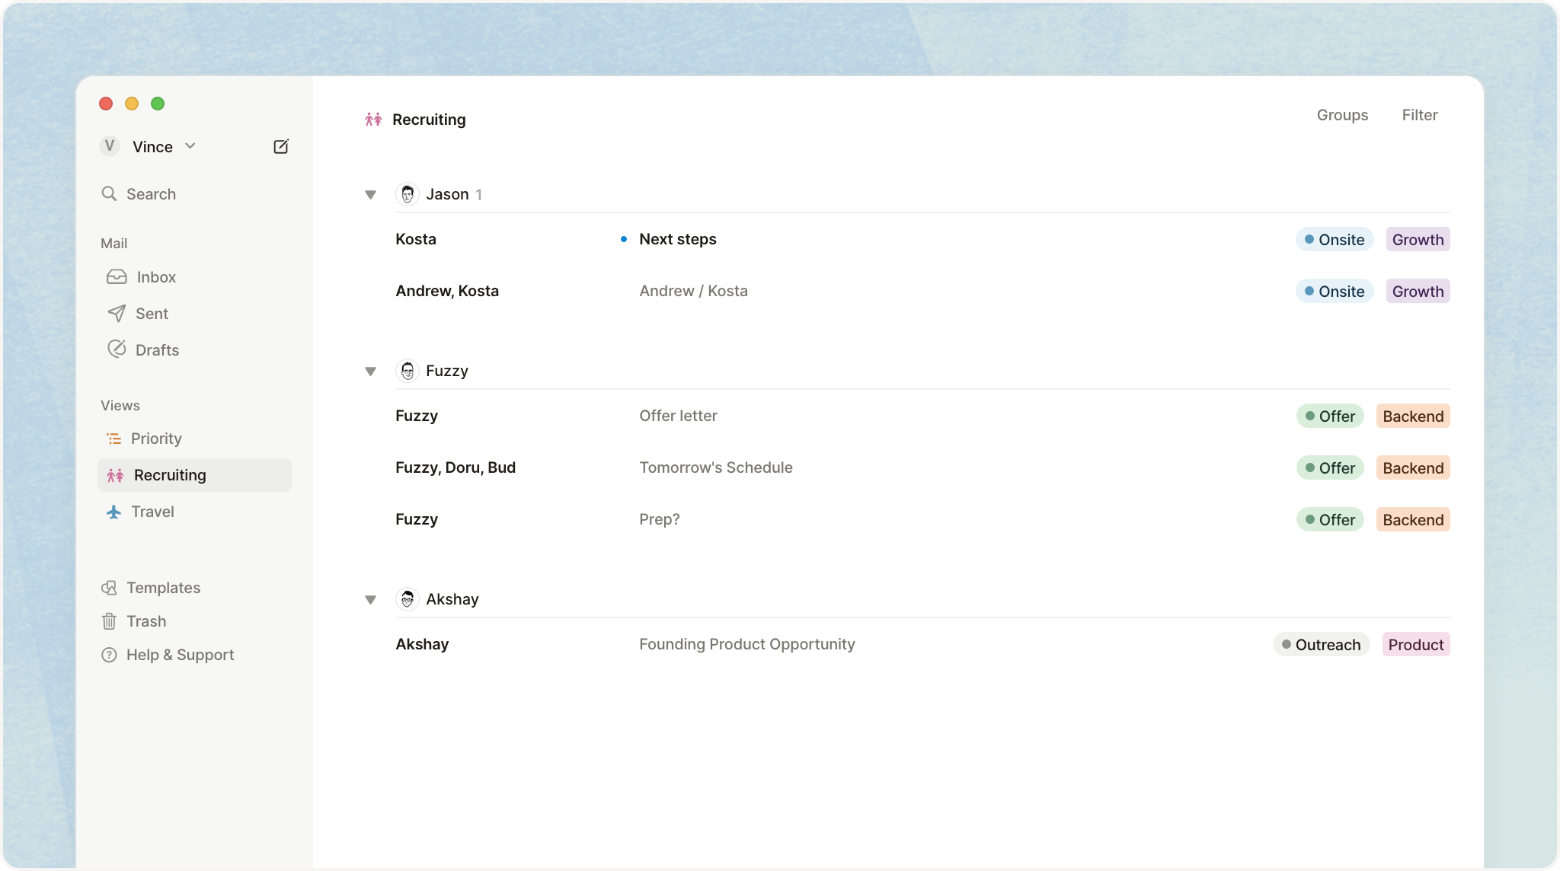The height and width of the screenshot is (871, 1560).
Task: Collapse the Akshay group
Action: [371, 600]
